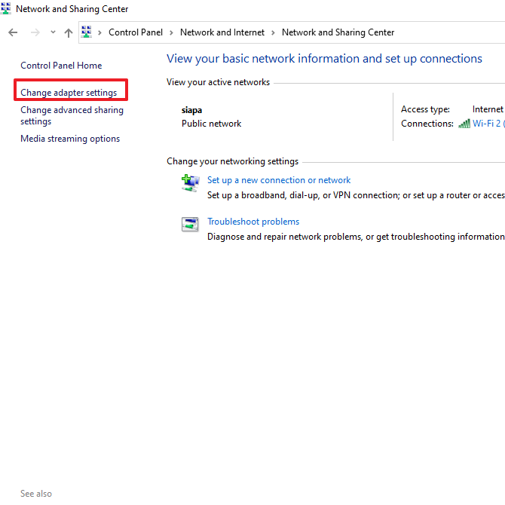Image resolution: width=505 pixels, height=505 pixels.
Task: Select the Control Panel breadcrumb
Action: pyautogui.click(x=134, y=32)
